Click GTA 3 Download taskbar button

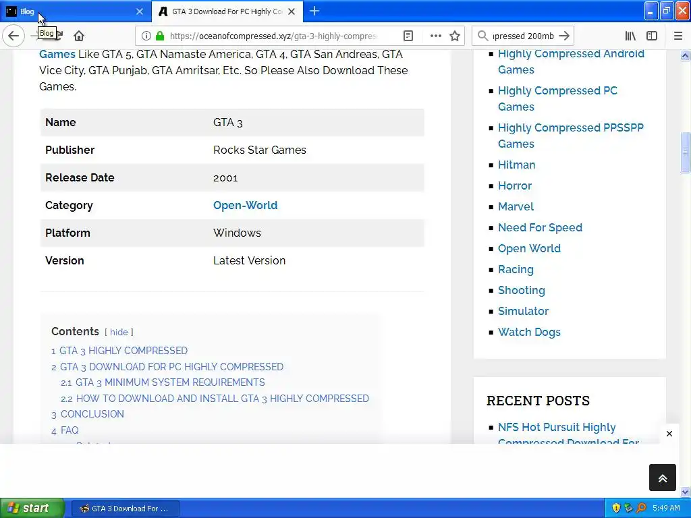click(x=125, y=509)
